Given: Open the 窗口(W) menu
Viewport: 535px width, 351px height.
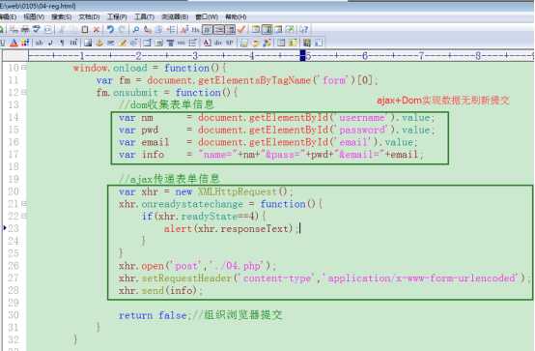Looking at the screenshot, I should [x=207, y=16].
